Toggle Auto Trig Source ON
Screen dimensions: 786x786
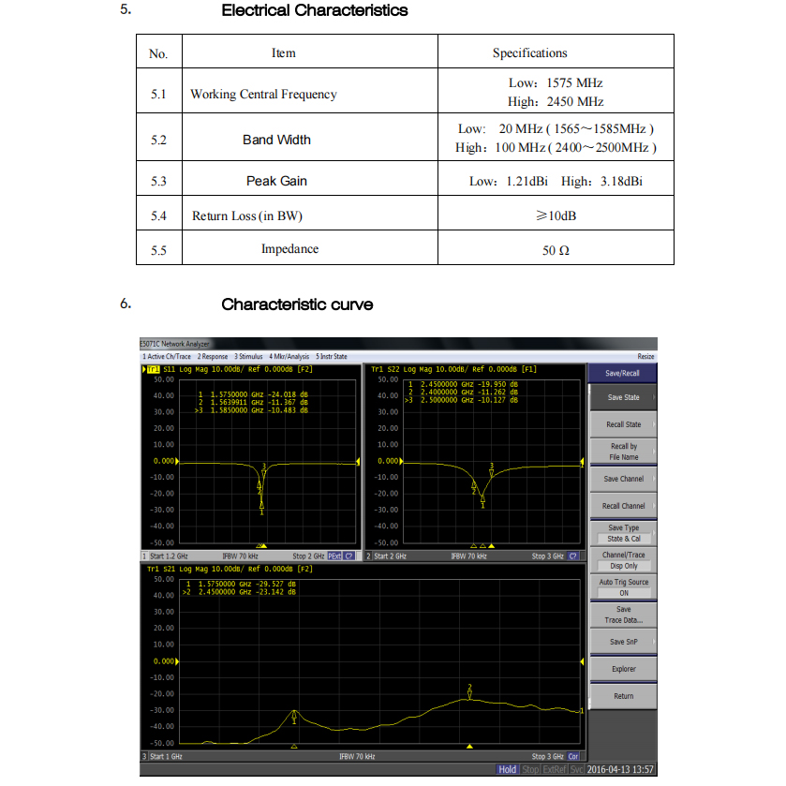[x=623, y=587]
